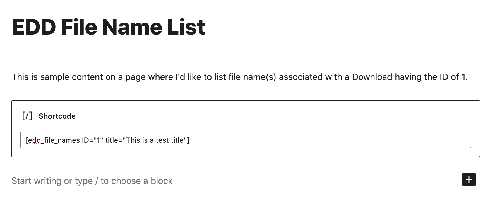Image resolution: width=495 pixels, height=197 pixels.
Task: Click the word "List" in the title
Action: [186, 27]
